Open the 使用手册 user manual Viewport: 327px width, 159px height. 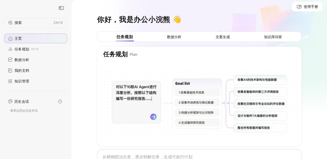pos(307,7)
